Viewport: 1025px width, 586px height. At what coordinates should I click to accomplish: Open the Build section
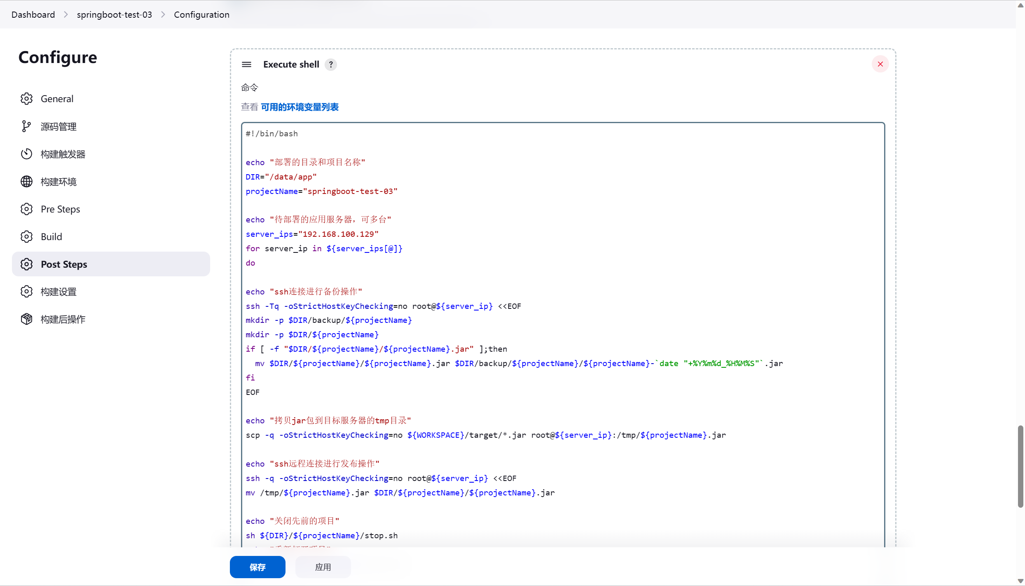(51, 237)
